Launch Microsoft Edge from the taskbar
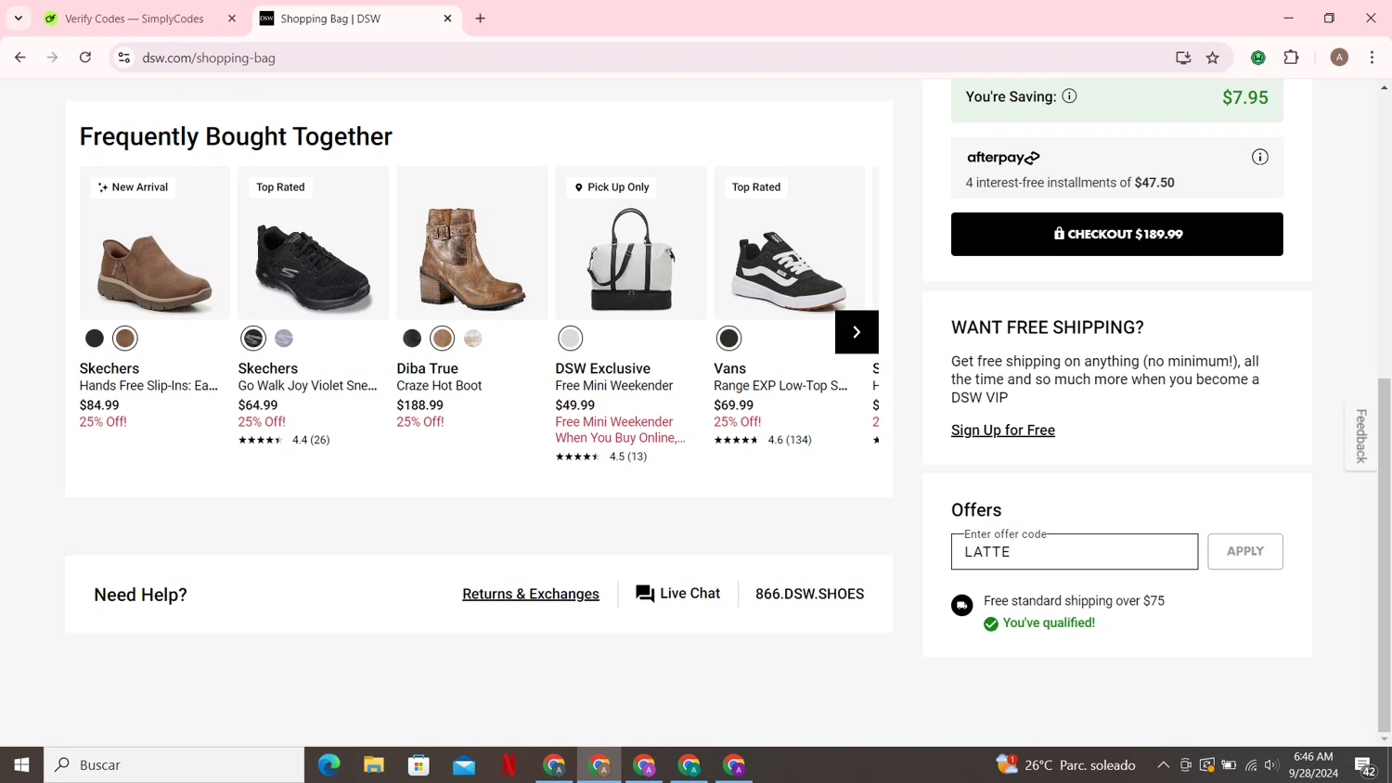The height and width of the screenshot is (783, 1392). tap(329, 764)
